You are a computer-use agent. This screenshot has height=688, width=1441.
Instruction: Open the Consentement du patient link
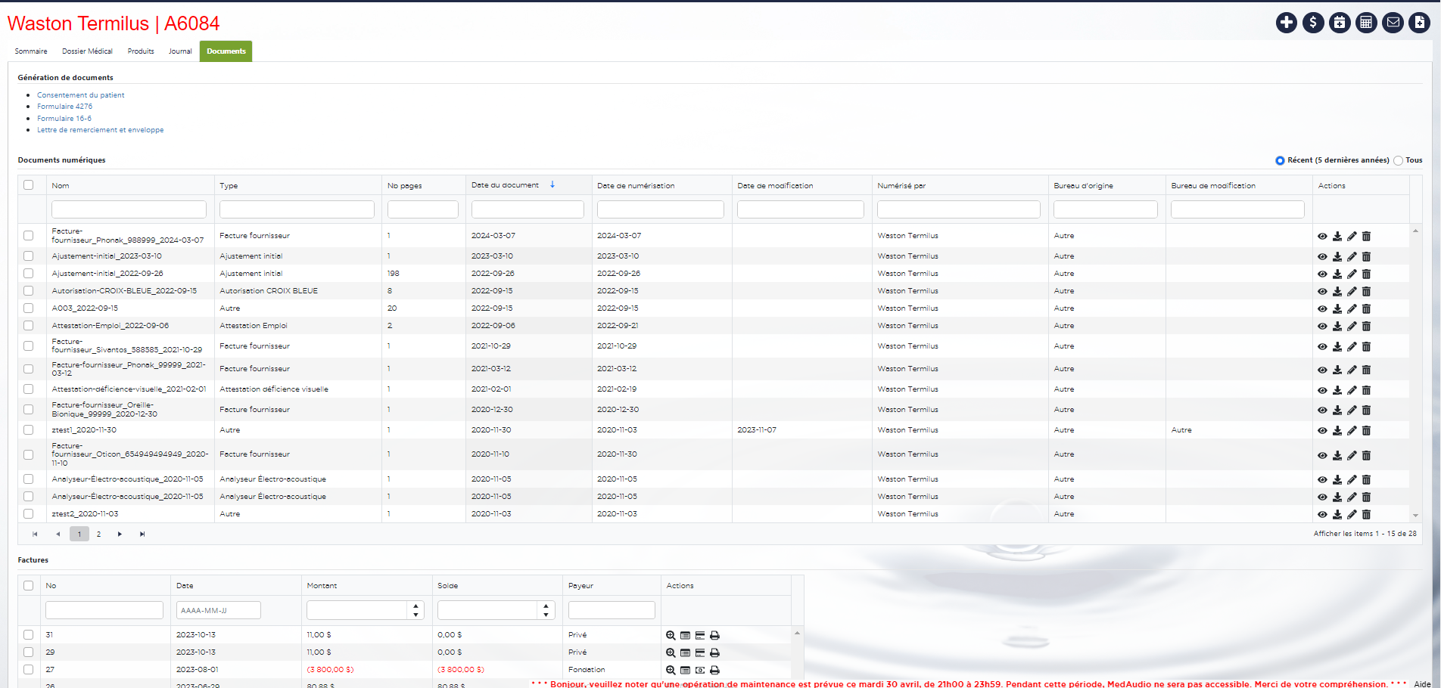point(80,95)
